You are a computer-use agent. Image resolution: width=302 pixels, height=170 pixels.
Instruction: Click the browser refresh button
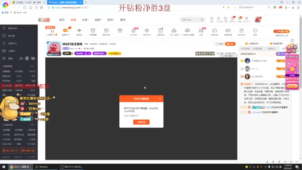pos(25,8)
